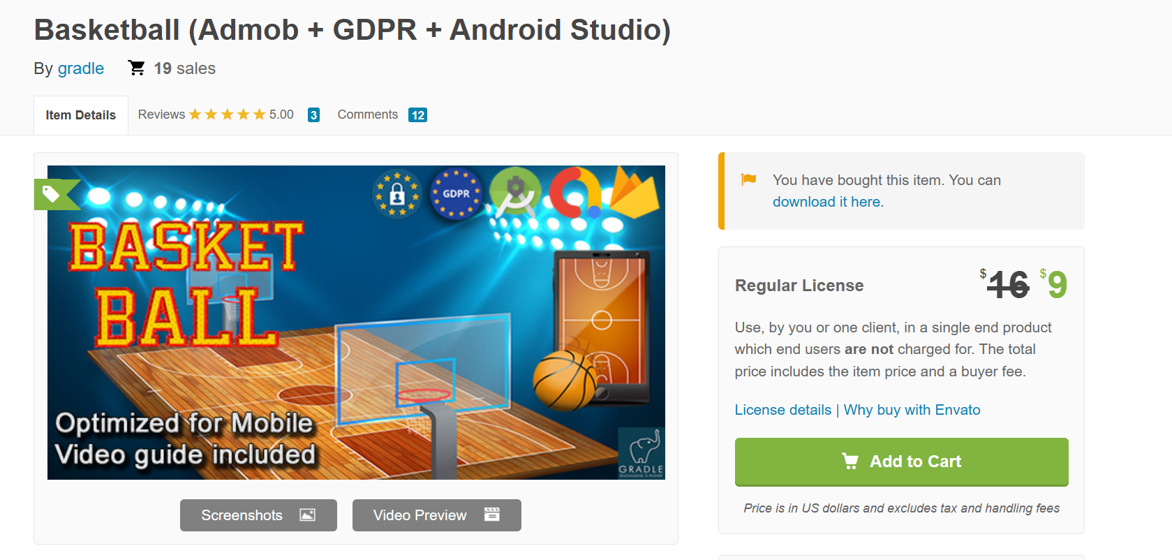Click the AdMob logo in preview
Screen dimensions: 1172x560
pyautogui.click(x=574, y=193)
